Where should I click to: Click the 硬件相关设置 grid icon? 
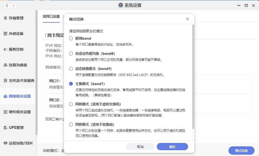(5, 112)
